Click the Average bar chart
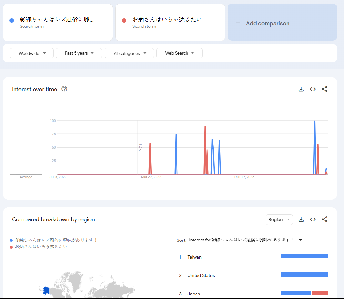This screenshot has width=344, height=299. (26, 174)
